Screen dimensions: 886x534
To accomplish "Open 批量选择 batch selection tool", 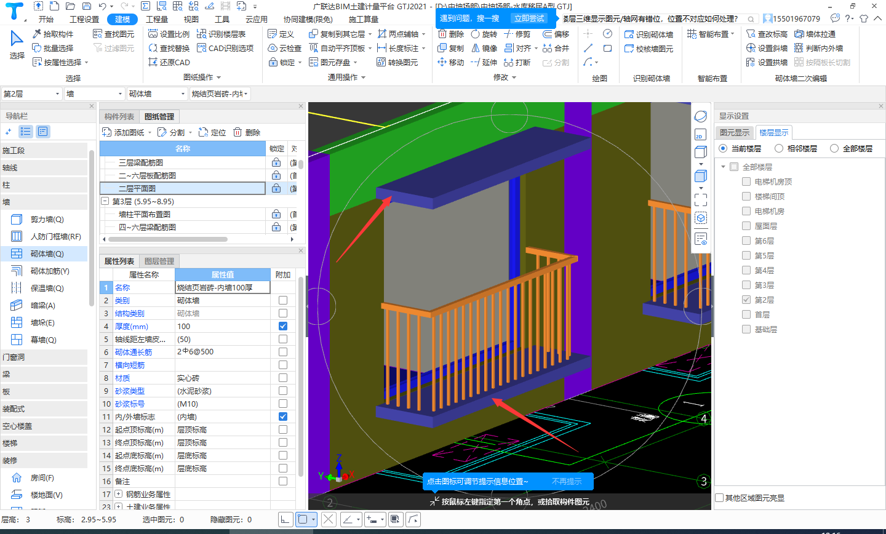I will [53, 48].
